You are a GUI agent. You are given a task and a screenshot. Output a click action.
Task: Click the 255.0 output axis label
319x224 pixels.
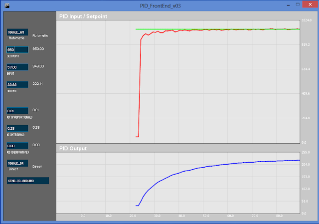pos(306,152)
